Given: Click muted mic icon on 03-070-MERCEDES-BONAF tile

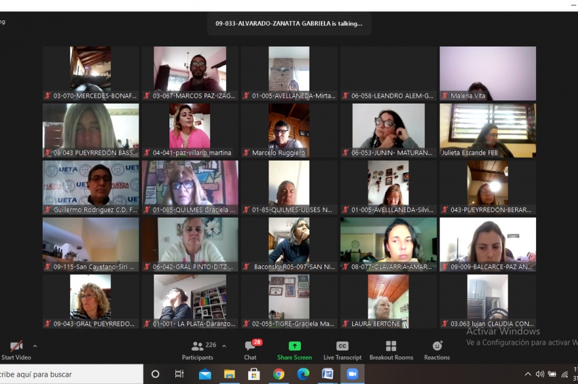Looking at the screenshot, I should [47, 96].
